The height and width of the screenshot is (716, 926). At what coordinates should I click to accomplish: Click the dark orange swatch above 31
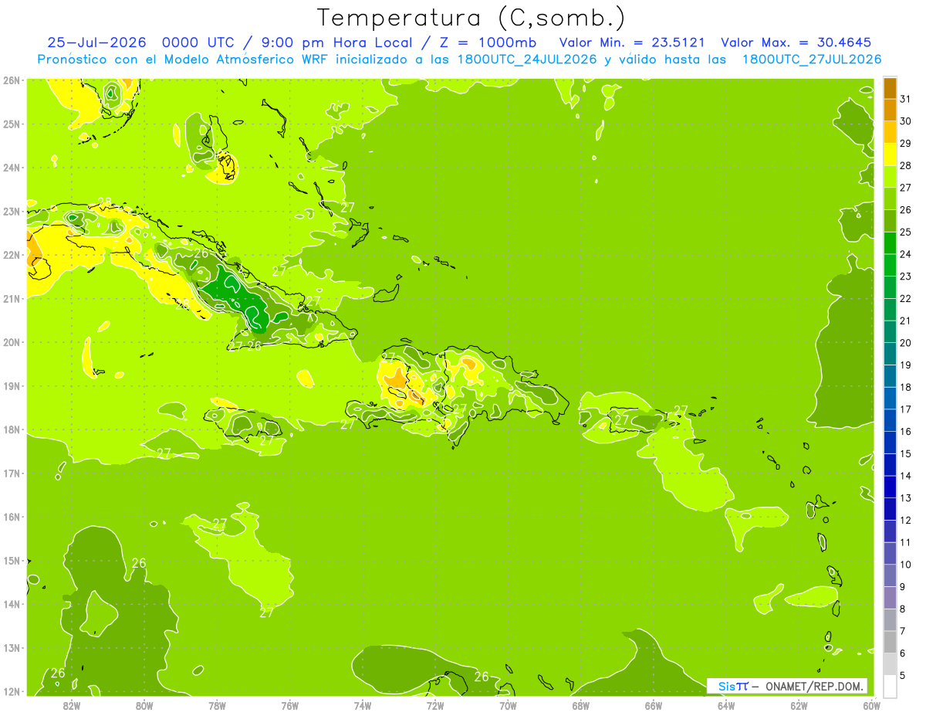[890, 88]
